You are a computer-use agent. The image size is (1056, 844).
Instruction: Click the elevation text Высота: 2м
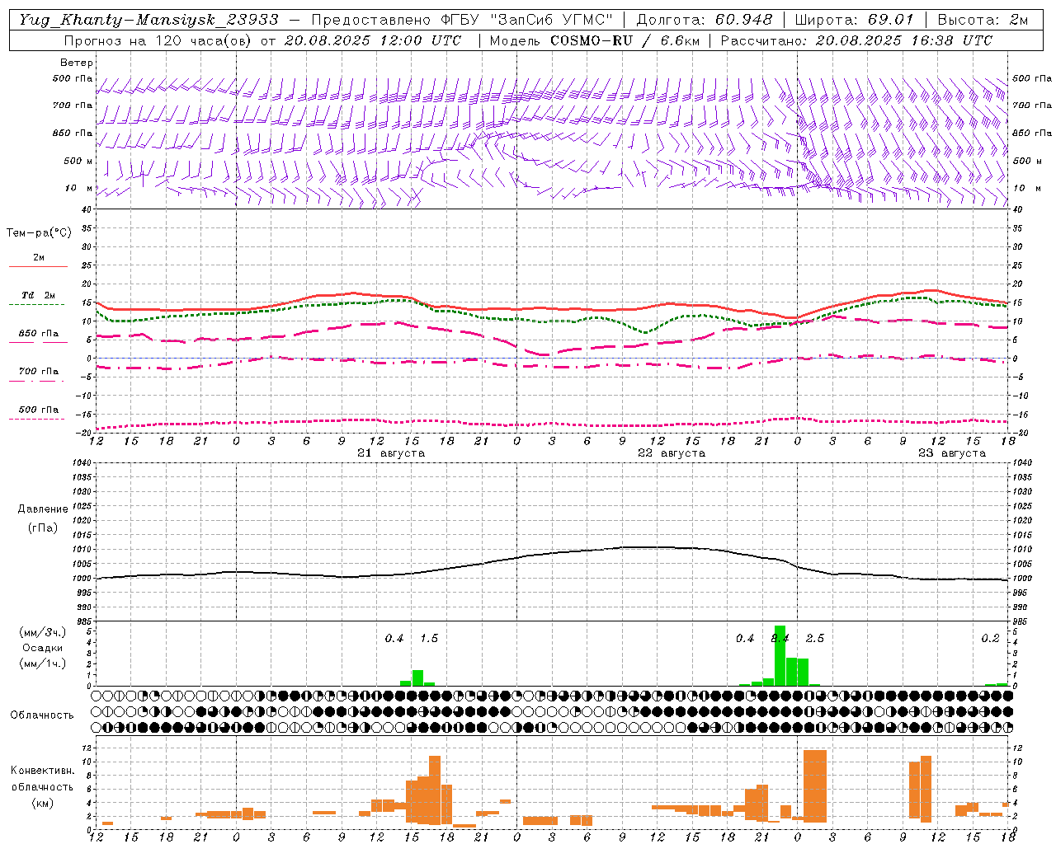tap(982, 20)
